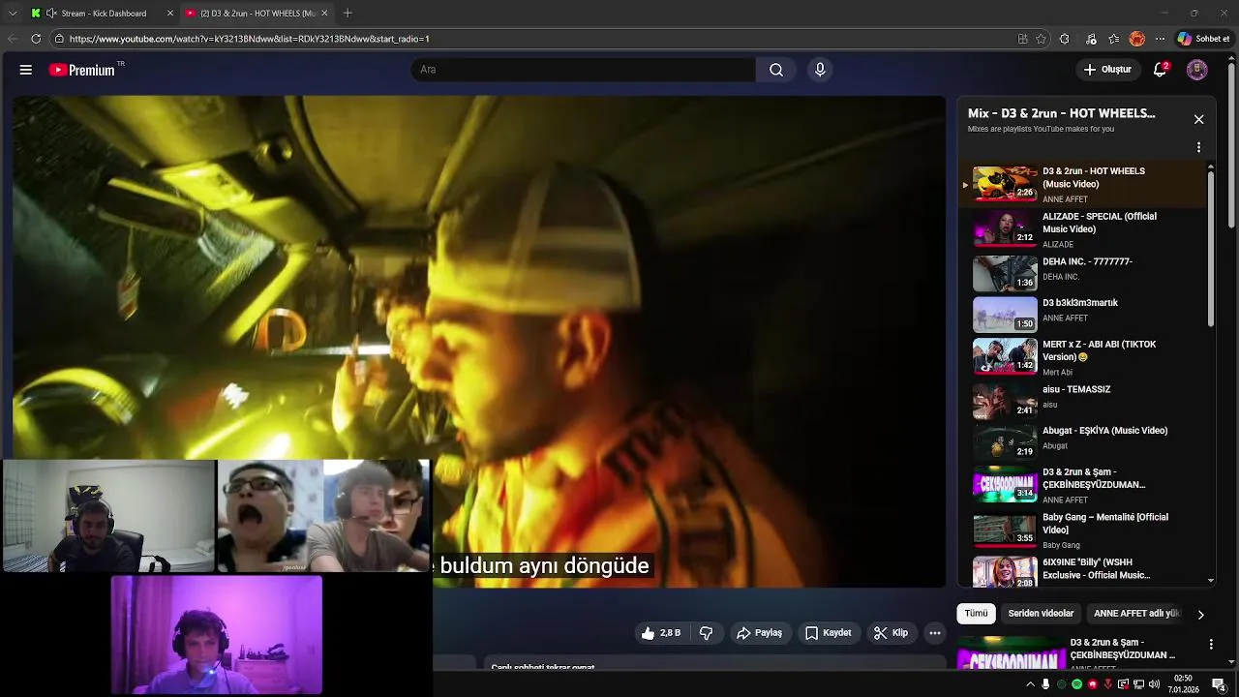This screenshot has height=697, width=1239.
Task: Open the YouTube hamburger guide menu
Action: click(26, 70)
